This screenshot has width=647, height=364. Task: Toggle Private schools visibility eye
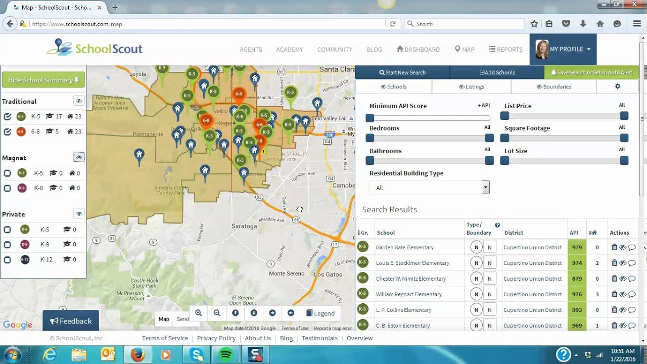pyautogui.click(x=79, y=214)
